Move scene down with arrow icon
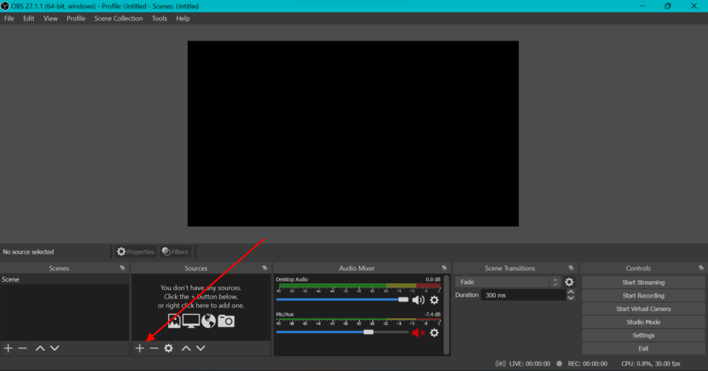The image size is (708, 371). (55, 348)
